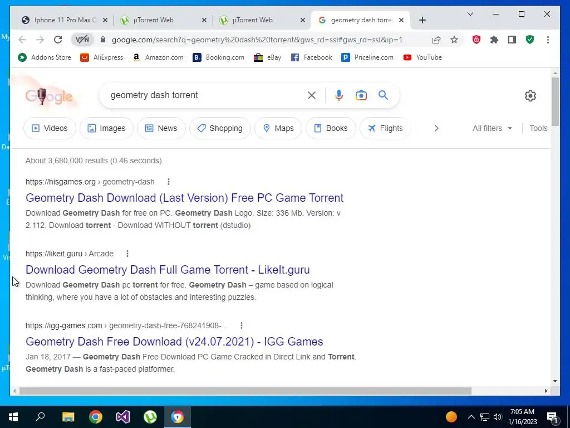Filter results by Flights
570x428 pixels.
pyautogui.click(x=385, y=128)
